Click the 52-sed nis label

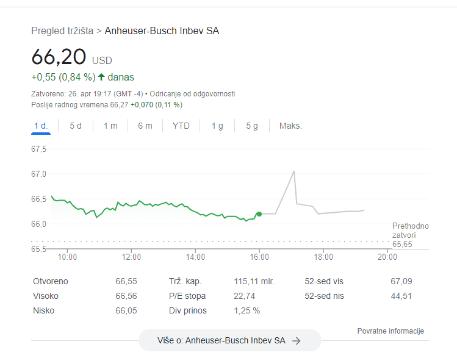[324, 296]
